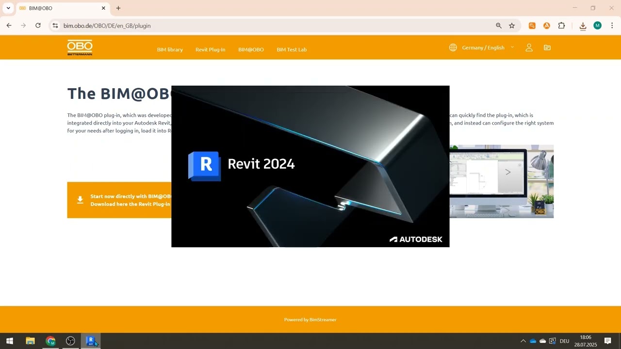Click the blue OneDrive cloud tray icon
The image size is (621, 349).
coord(533,341)
